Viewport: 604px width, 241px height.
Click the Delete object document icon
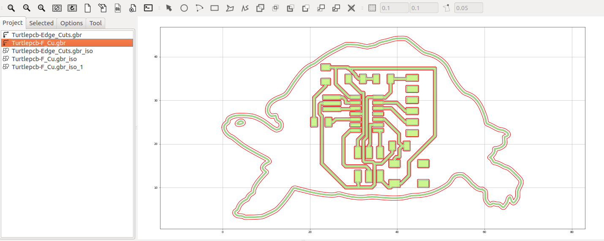(133, 8)
